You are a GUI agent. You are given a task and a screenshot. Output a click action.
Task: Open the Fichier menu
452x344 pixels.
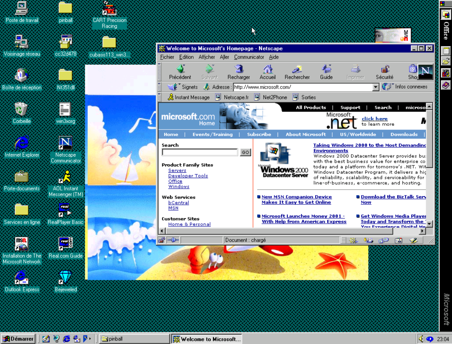tap(167, 57)
